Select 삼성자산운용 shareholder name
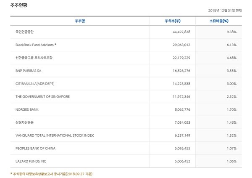252x178 pixels. (24, 122)
